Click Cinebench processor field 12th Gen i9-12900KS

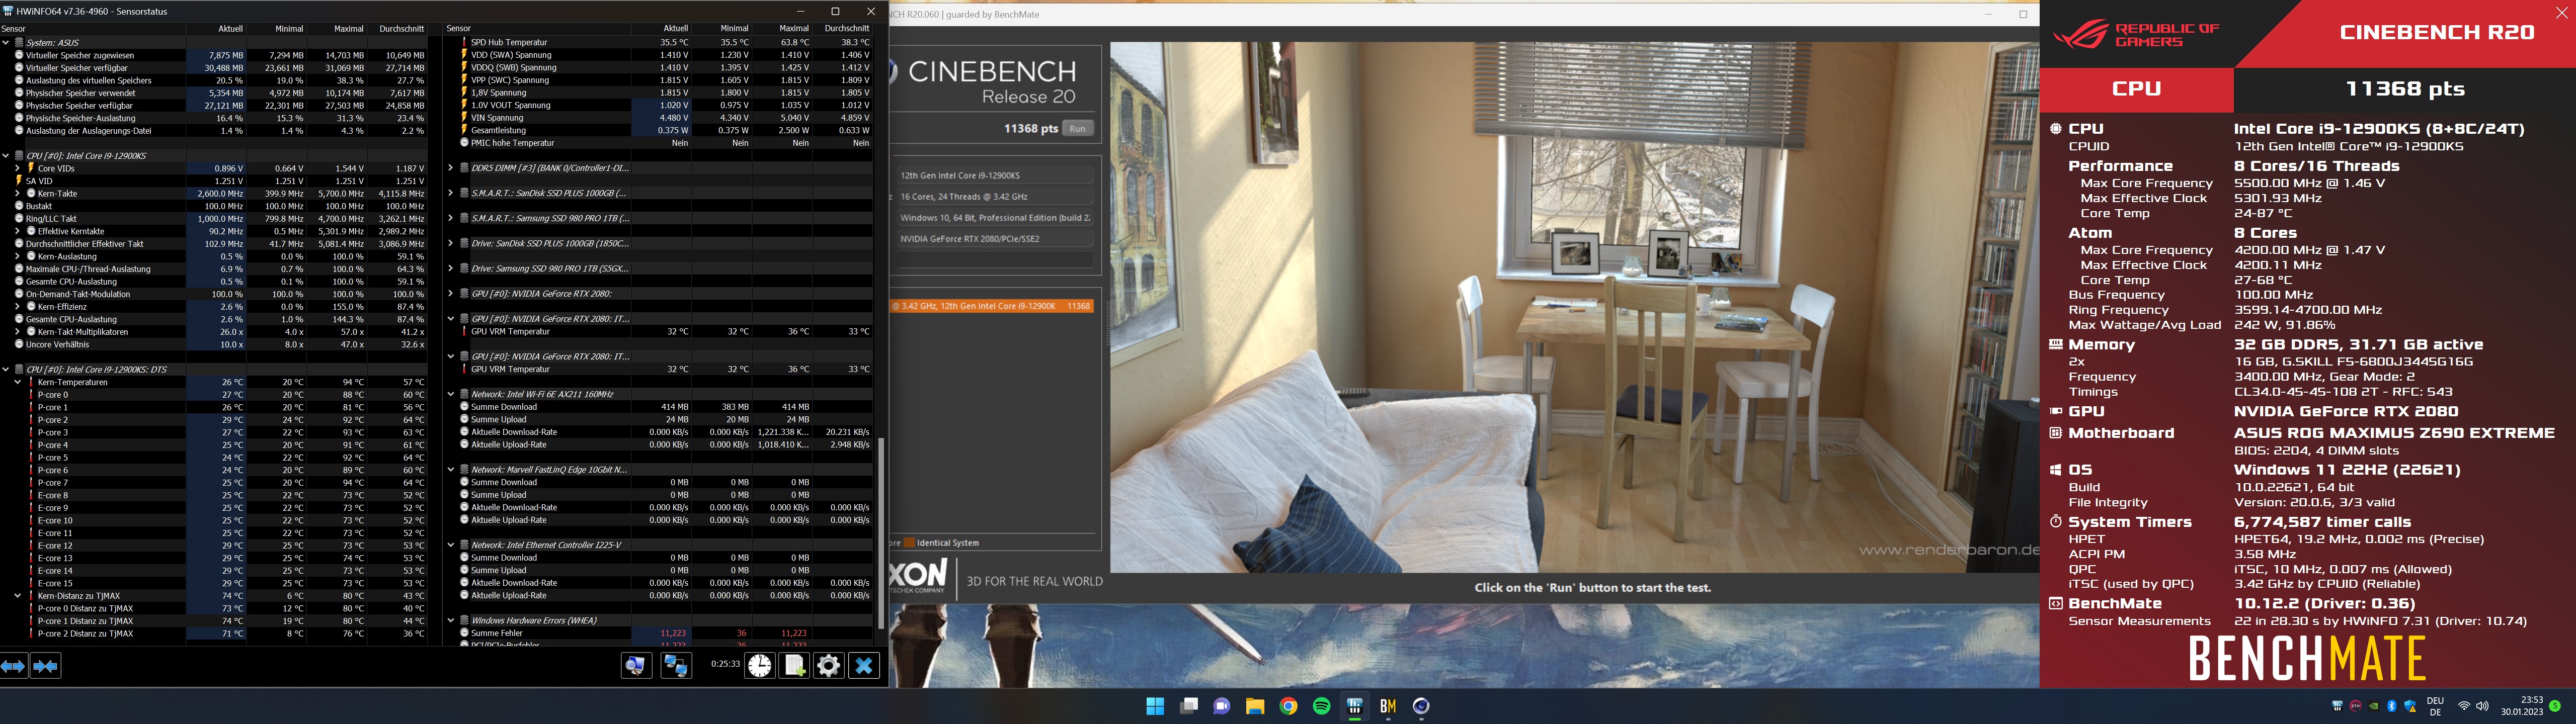(x=994, y=175)
